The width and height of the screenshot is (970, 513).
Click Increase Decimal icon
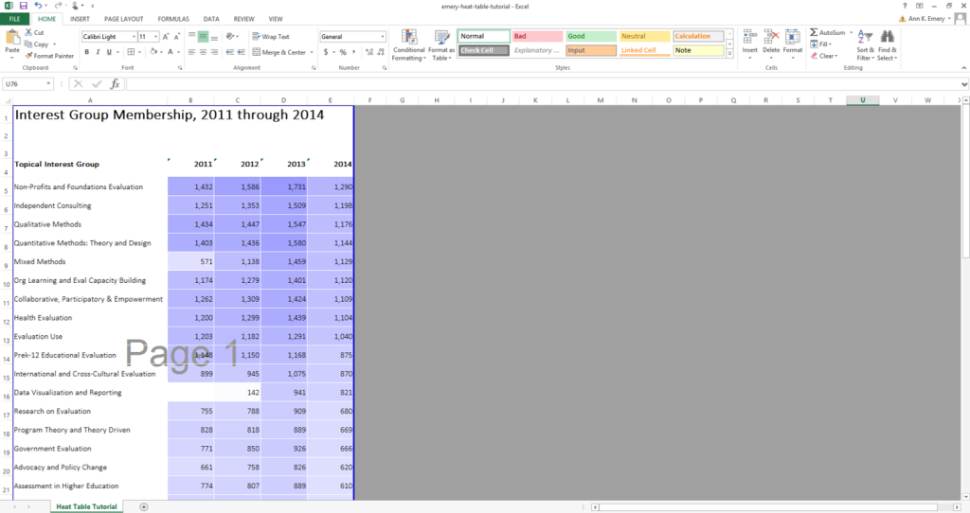tap(369, 53)
